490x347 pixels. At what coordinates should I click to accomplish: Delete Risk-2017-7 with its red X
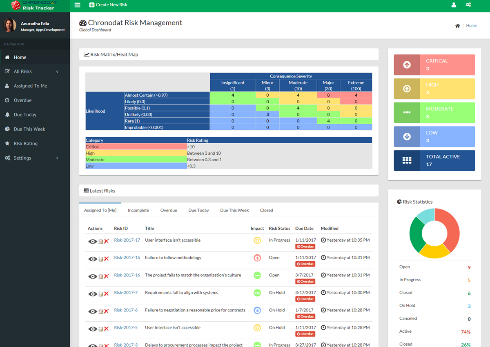point(106,294)
